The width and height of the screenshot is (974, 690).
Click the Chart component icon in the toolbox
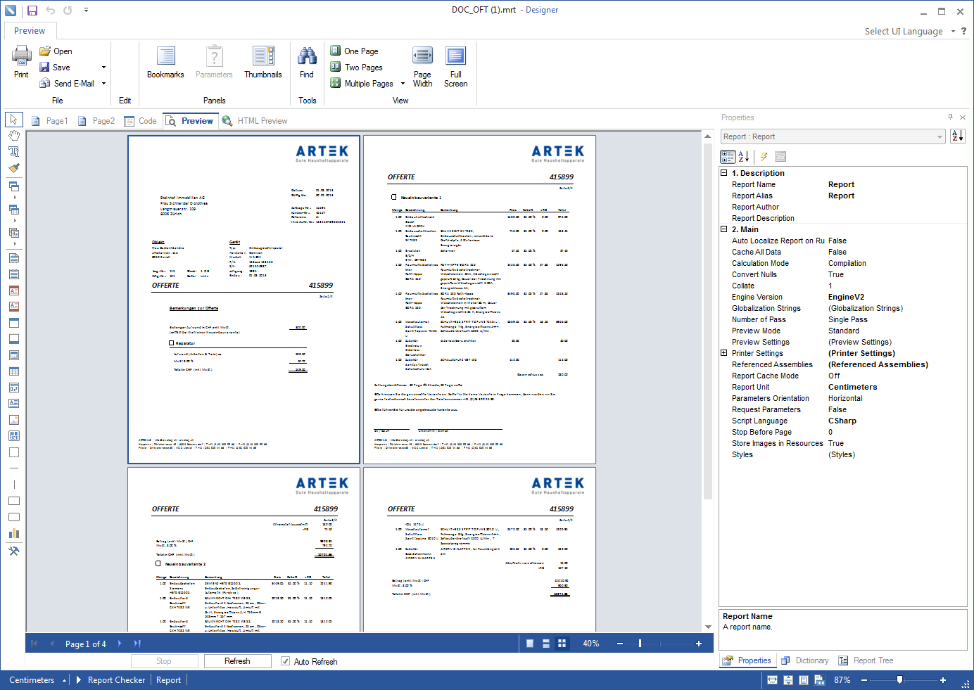(13, 533)
